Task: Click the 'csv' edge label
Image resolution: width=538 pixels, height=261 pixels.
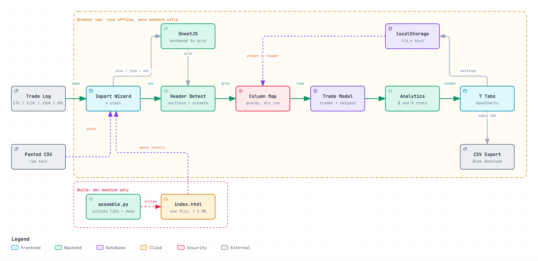Action: coord(151,84)
